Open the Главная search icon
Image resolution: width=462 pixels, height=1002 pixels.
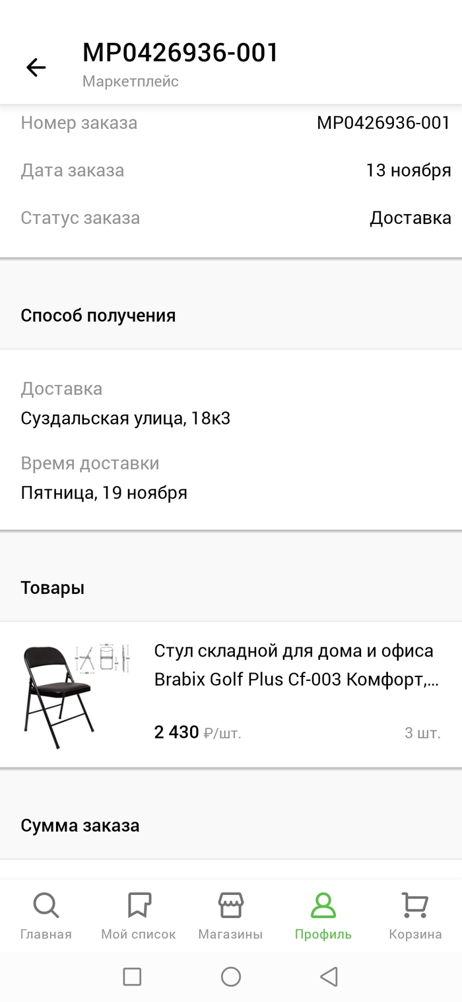coord(46,905)
